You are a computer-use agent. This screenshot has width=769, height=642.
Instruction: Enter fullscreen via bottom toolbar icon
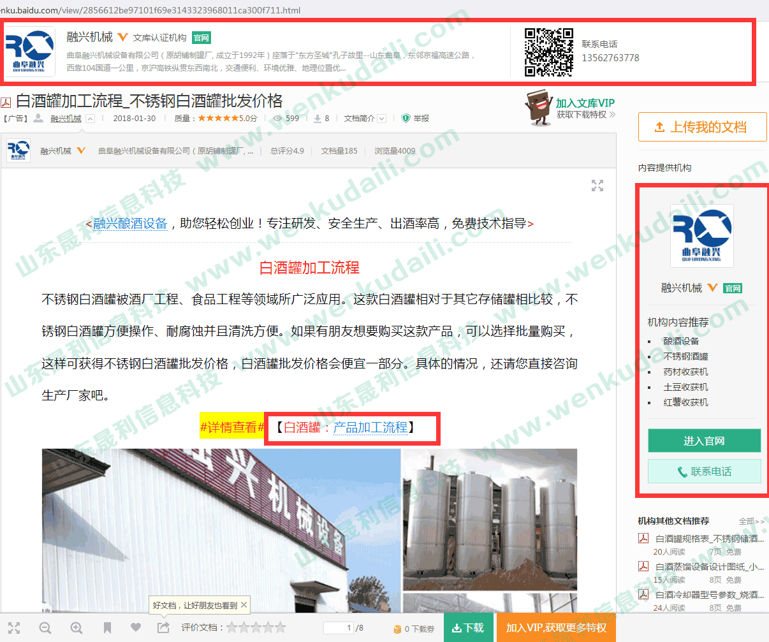[14, 628]
